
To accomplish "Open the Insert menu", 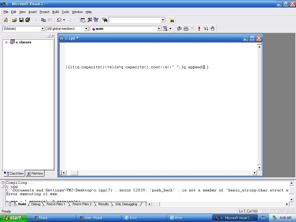I will (x=32, y=12).
